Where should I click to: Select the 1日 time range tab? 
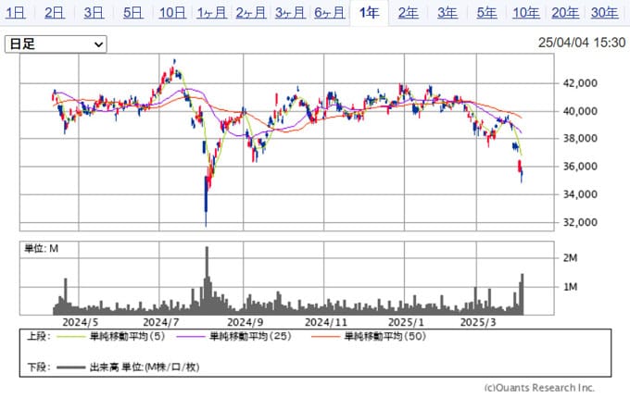pyautogui.click(x=16, y=13)
